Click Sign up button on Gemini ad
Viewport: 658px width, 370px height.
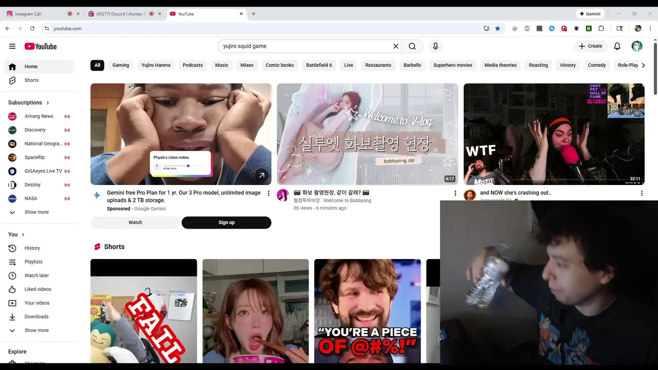pos(226,223)
